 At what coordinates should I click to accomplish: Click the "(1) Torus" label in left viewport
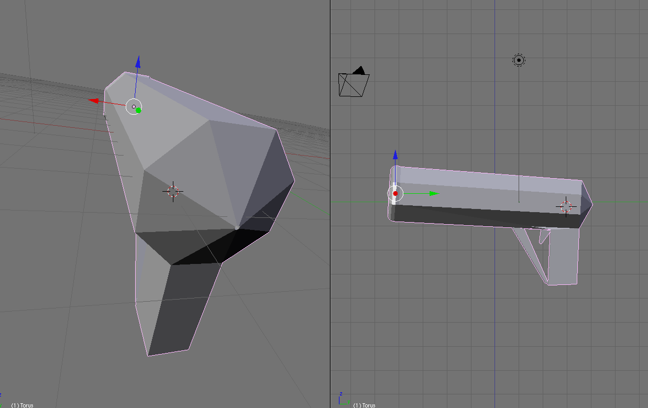pyautogui.click(x=22, y=405)
